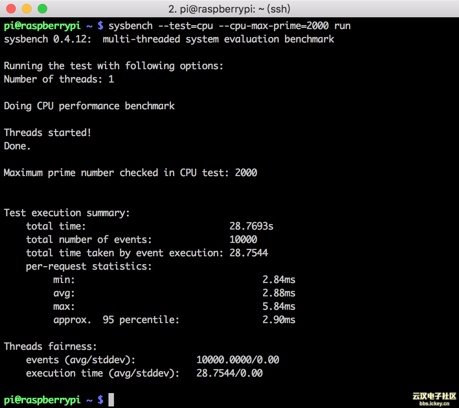Click the 95 percentile value 2.90ms

[x=279, y=320]
